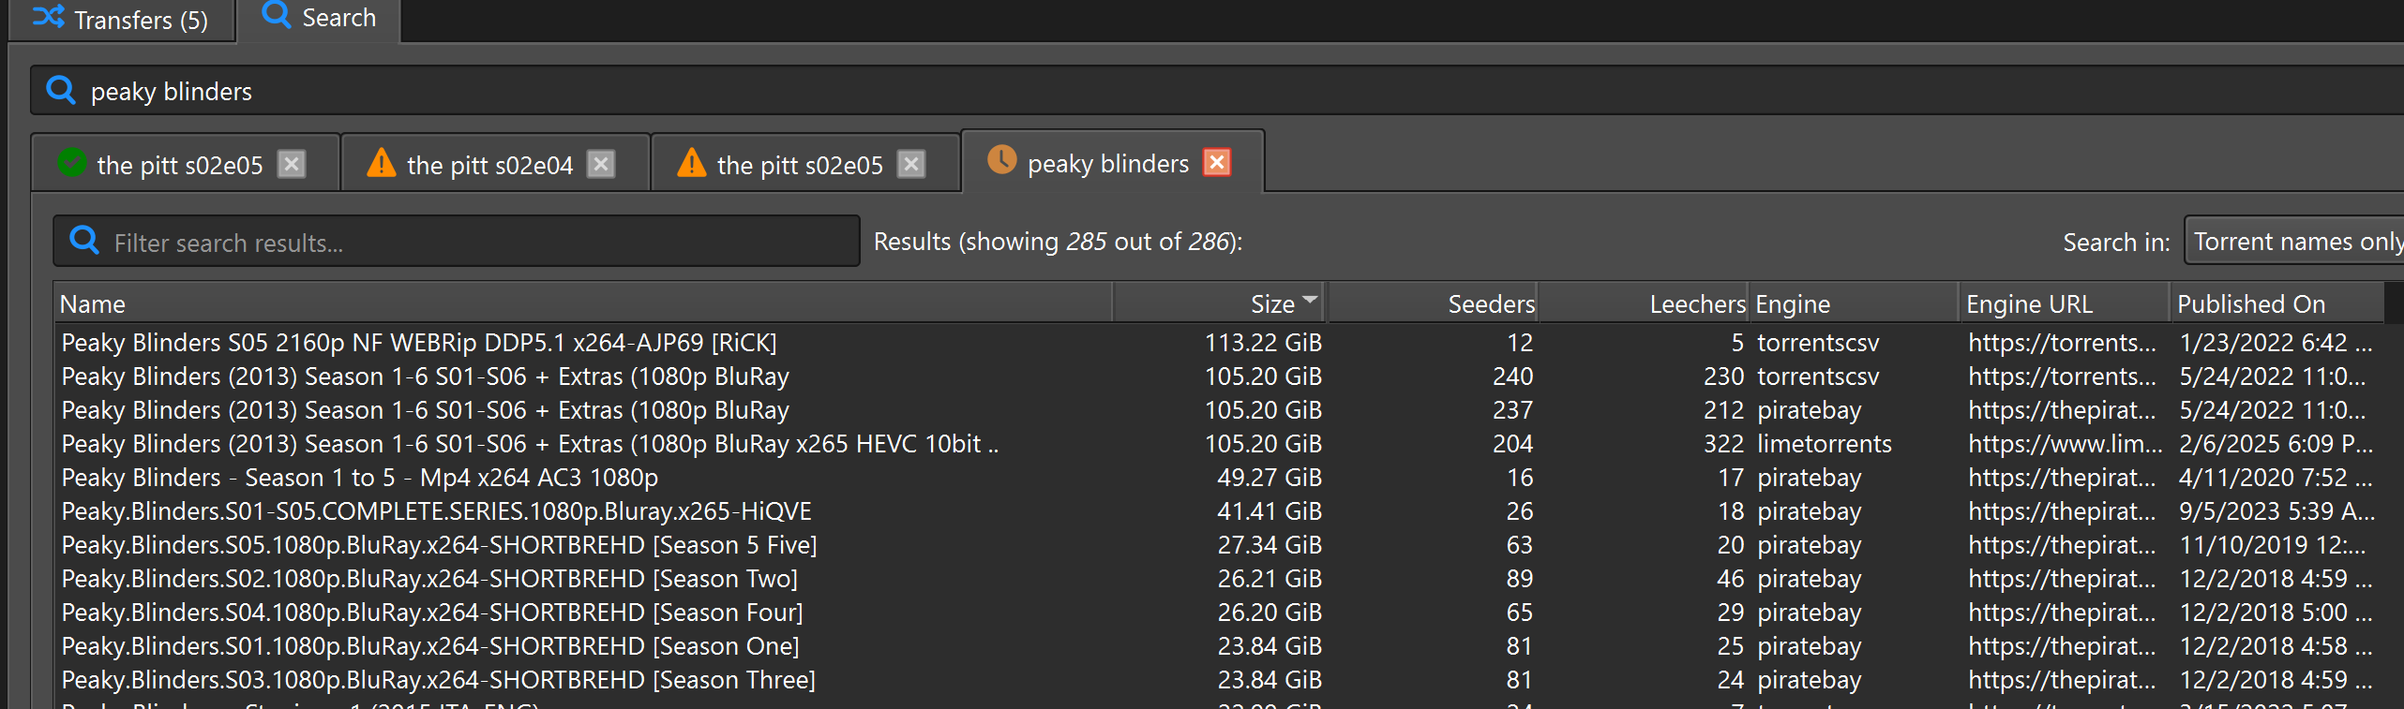The image size is (2404, 709).
Task: Click the filter results magnifier icon
Action: pos(84,240)
